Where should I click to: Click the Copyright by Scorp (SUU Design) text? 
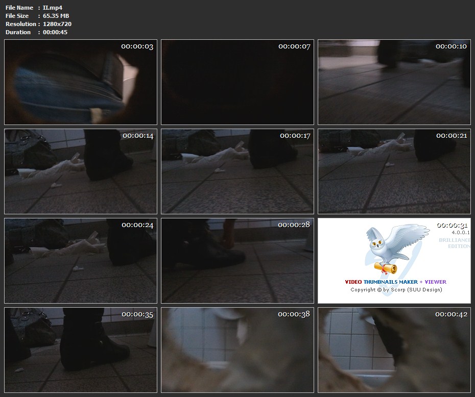click(x=396, y=290)
